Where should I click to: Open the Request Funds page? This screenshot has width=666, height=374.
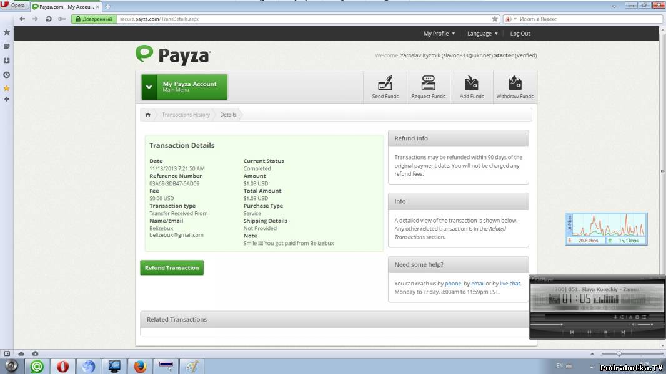[428, 87]
